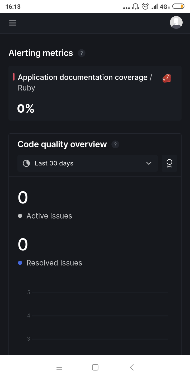Image resolution: width=190 pixels, height=380 pixels.
Task: Open the hamburger navigation menu
Action: [x=13, y=23]
